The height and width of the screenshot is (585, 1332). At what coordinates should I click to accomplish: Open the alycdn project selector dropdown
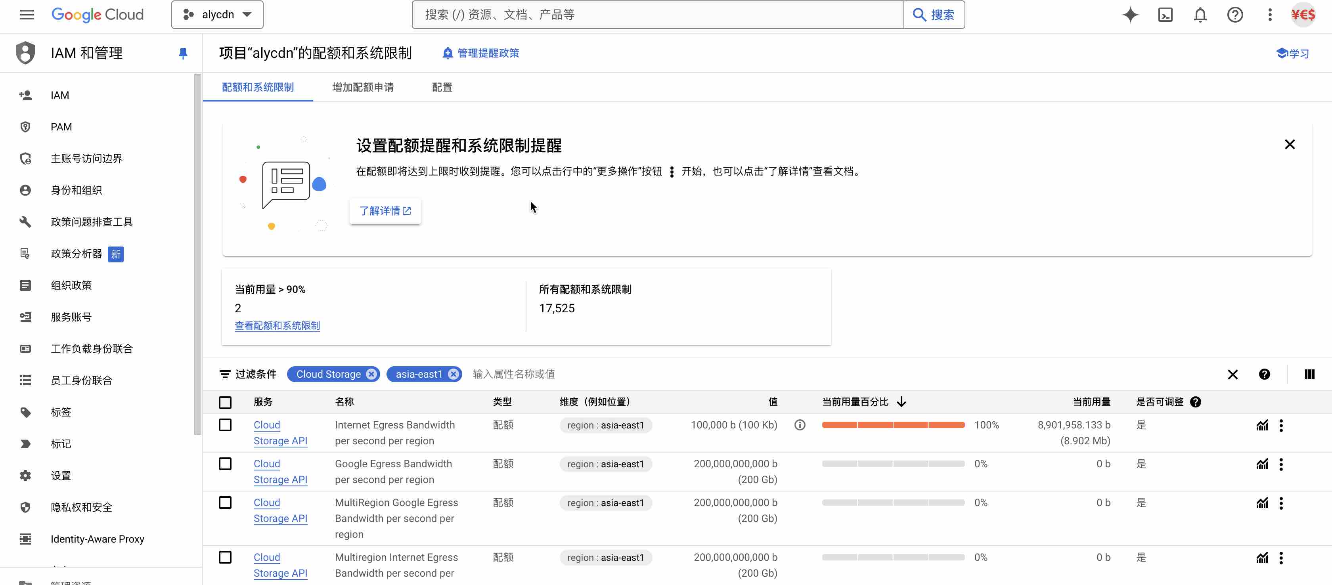[217, 15]
